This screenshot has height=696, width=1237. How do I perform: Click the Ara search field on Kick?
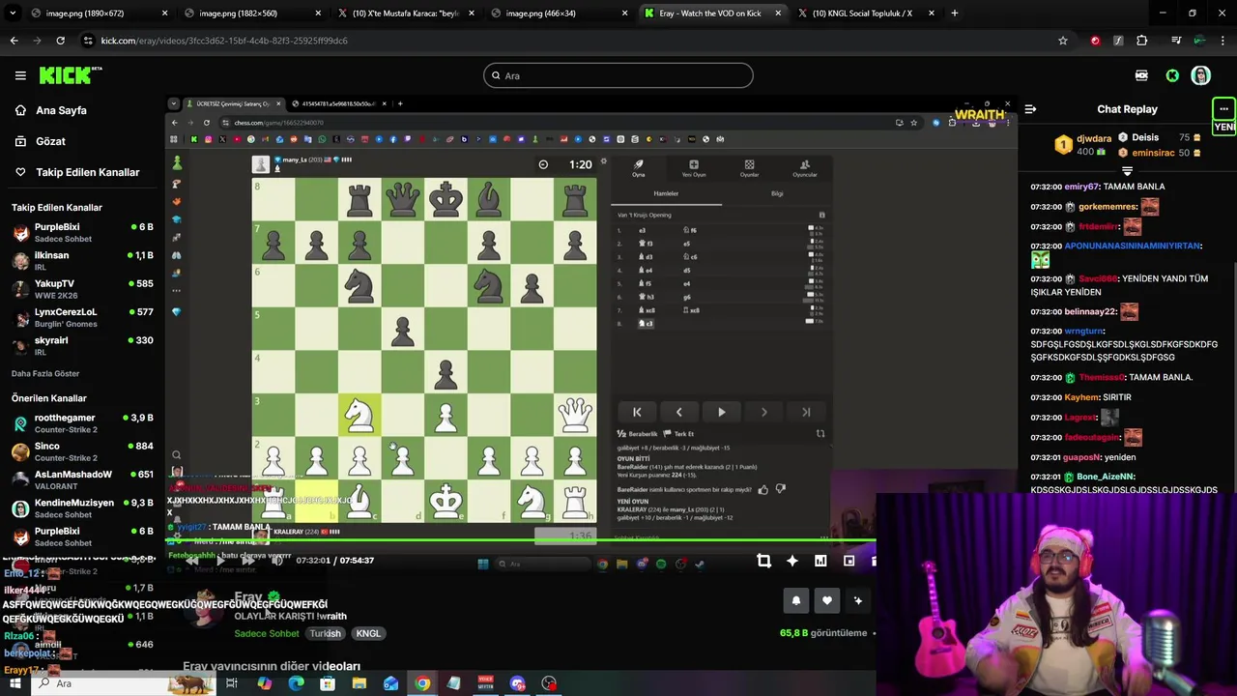[x=618, y=75]
